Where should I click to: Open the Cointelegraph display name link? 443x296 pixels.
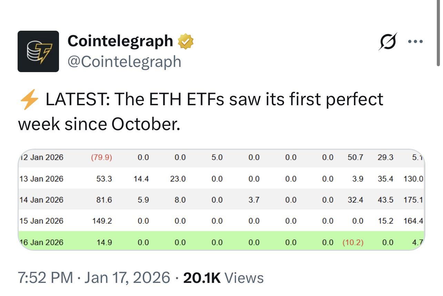click(120, 41)
